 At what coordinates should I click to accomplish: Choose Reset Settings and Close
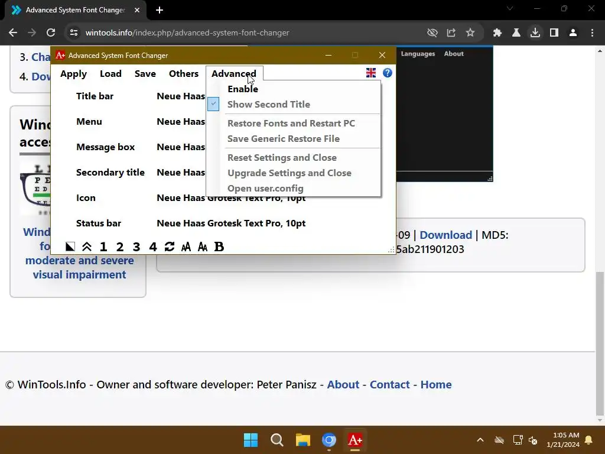(x=282, y=157)
